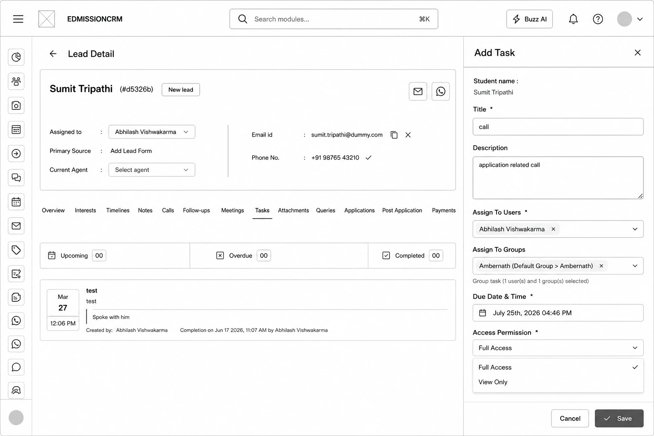
Task: Send email using the lead card envelope button
Action: click(418, 92)
